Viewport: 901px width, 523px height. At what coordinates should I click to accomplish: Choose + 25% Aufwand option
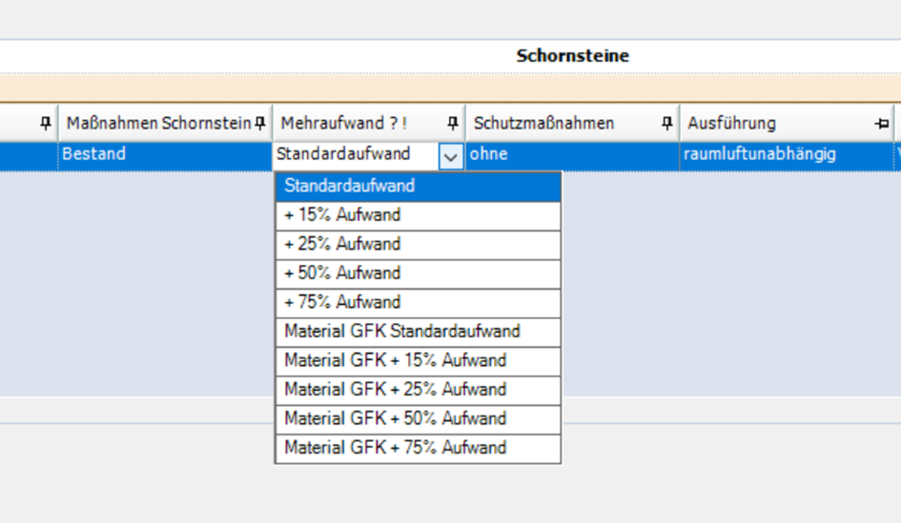click(419, 245)
